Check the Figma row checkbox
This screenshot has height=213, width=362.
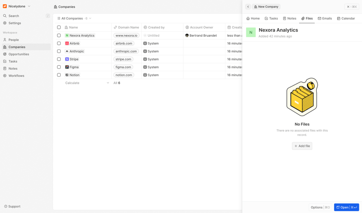tap(59, 67)
